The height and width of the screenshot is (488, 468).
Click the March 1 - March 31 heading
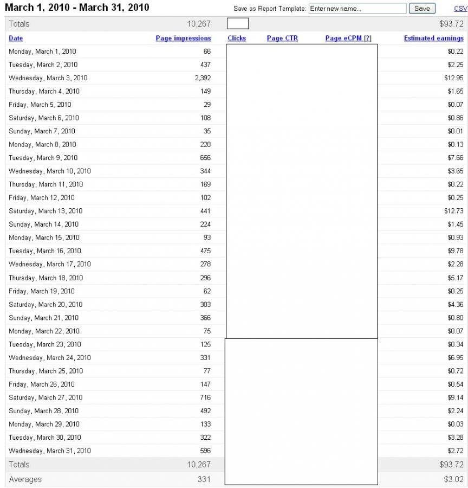[77, 8]
